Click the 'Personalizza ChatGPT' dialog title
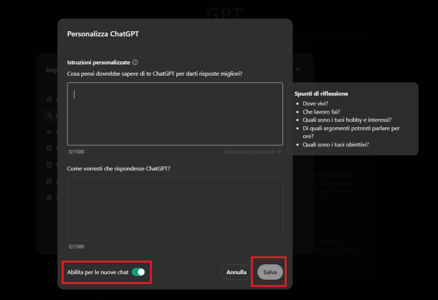Screen dimensions: 438x300 click(x=103, y=33)
